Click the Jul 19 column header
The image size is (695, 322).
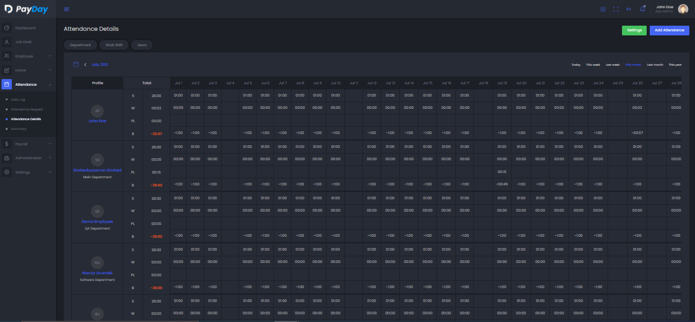[x=502, y=83]
